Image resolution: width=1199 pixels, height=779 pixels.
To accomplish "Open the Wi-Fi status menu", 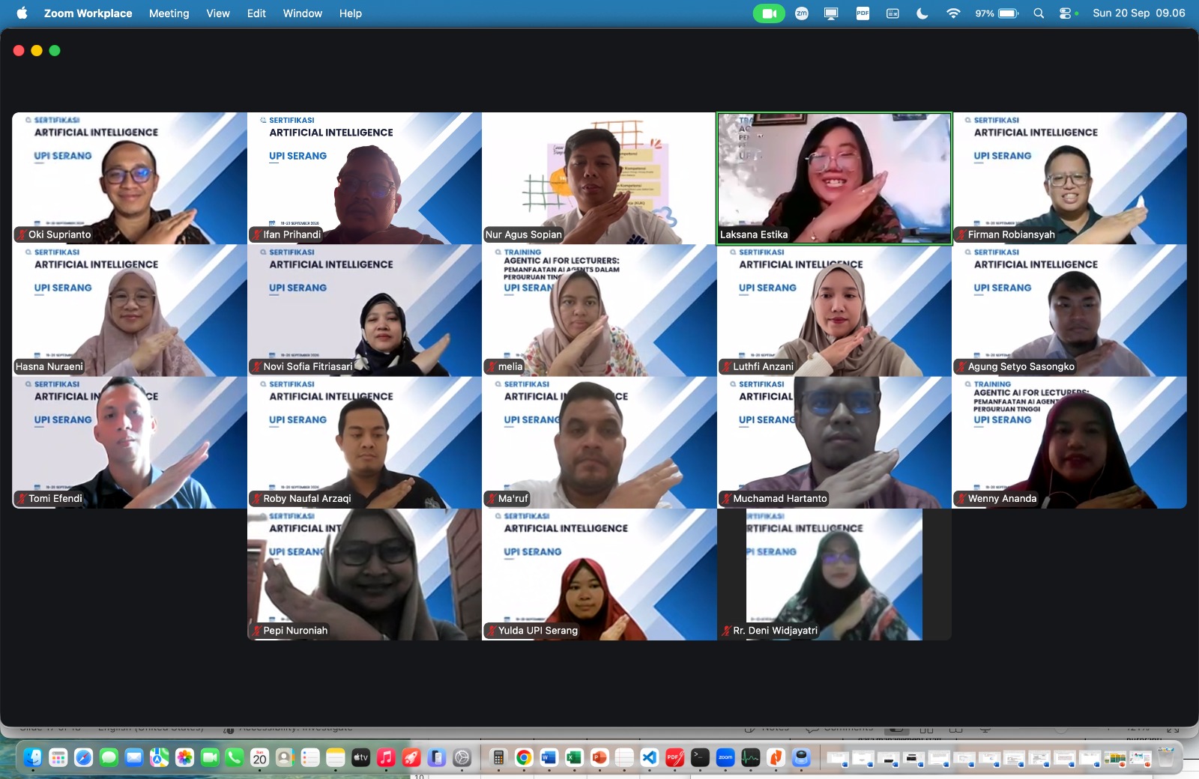I will tap(953, 13).
